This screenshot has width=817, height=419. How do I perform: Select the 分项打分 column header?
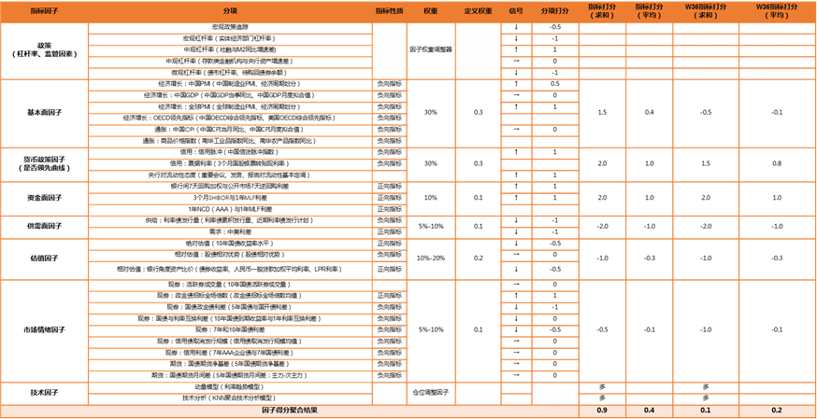pyautogui.click(x=555, y=11)
